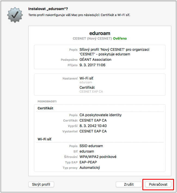This screenshot has height=193, width=177.
Task: Click the Skrýt profil button
Action: pos(41,184)
